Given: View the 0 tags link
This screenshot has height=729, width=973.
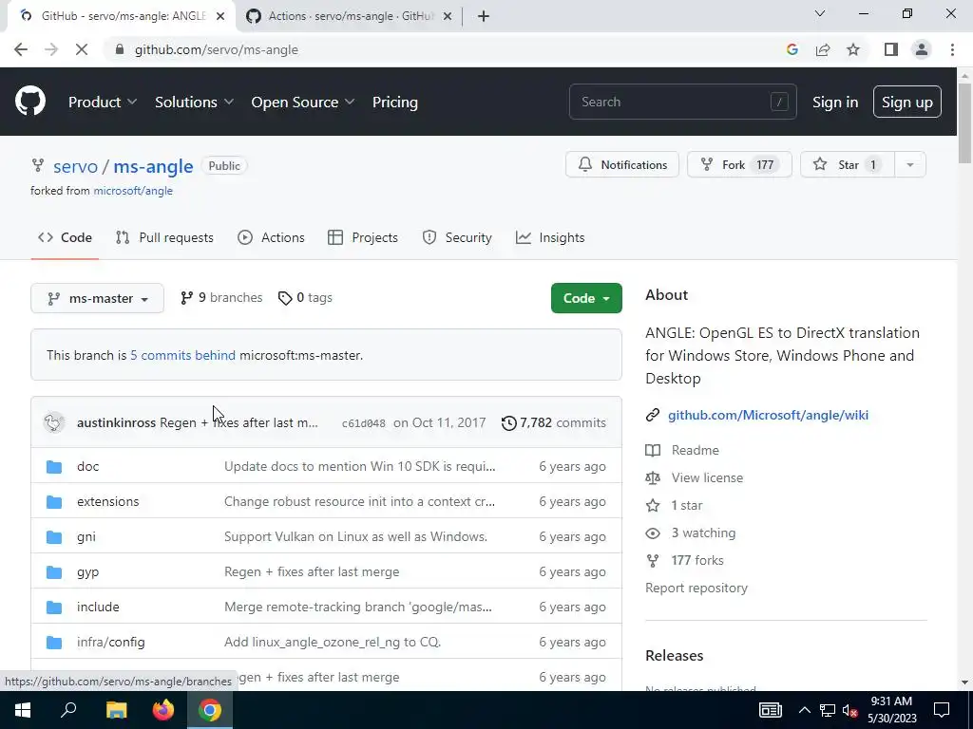Looking at the screenshot, I should [x=305, y=297].
